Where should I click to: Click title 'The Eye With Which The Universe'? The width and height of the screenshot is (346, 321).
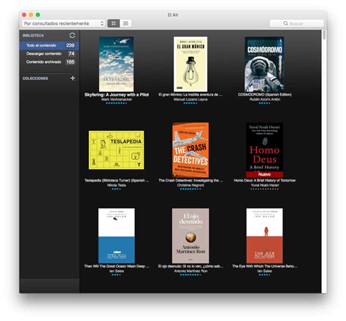(x=264, y=266)
